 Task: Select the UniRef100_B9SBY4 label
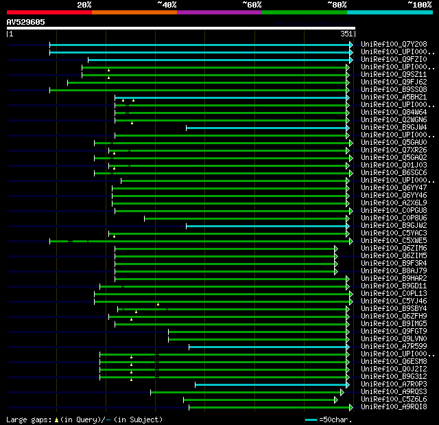394,309
